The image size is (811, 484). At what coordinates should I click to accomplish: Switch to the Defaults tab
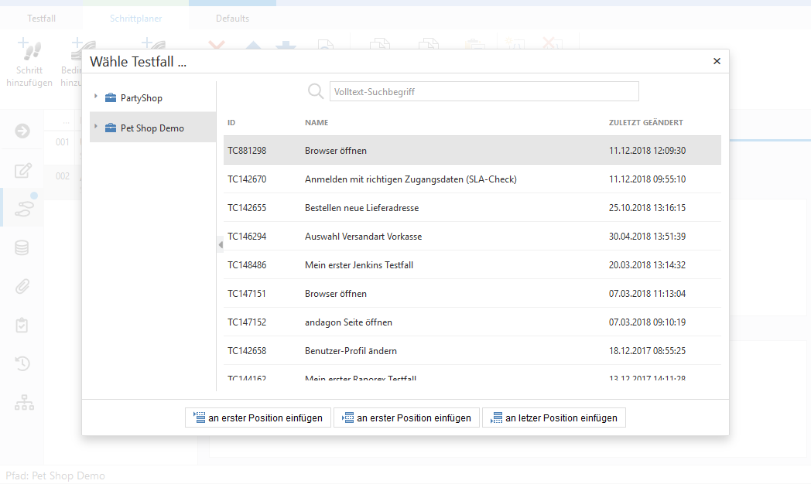tap(232, 18)
